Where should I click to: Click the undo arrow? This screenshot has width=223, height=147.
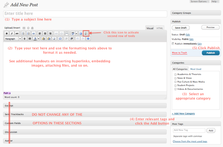click(78, 39)
